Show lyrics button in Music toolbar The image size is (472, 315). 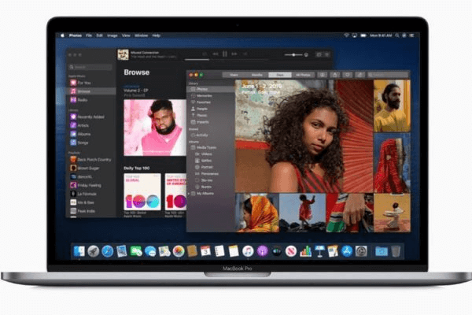[319, 54]
